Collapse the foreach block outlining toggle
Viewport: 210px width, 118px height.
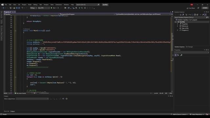pos(15,77)
